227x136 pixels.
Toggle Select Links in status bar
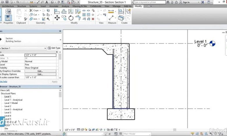[192, 134]
